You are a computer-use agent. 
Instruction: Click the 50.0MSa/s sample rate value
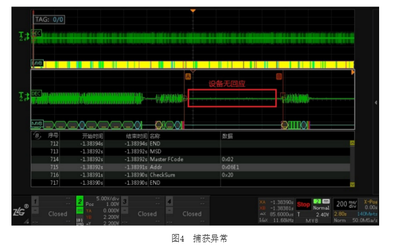coord(365,220)
